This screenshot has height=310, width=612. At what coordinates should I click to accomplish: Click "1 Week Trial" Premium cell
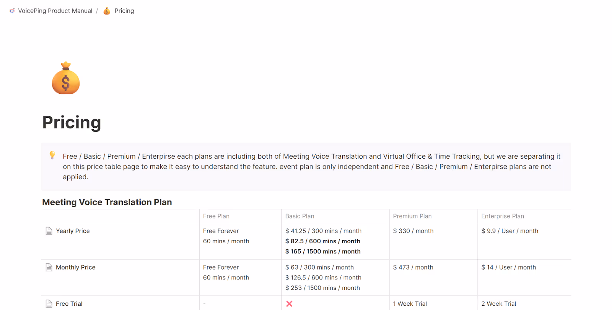coord(410,304)
